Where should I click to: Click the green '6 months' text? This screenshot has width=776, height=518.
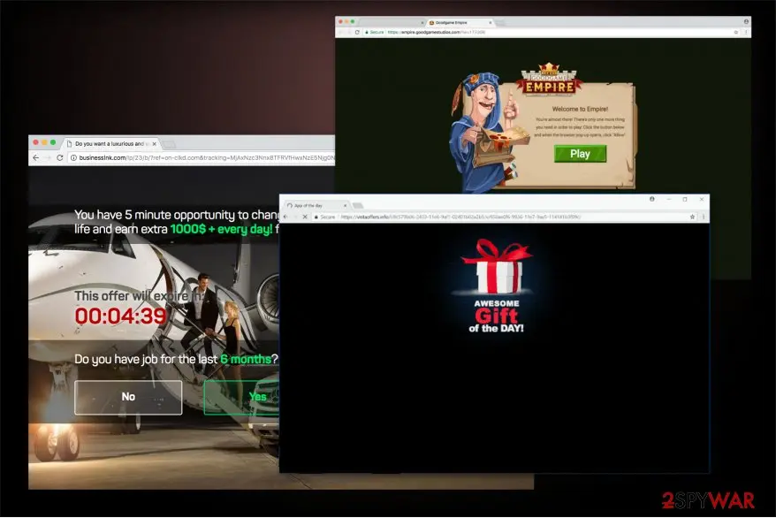246,359
